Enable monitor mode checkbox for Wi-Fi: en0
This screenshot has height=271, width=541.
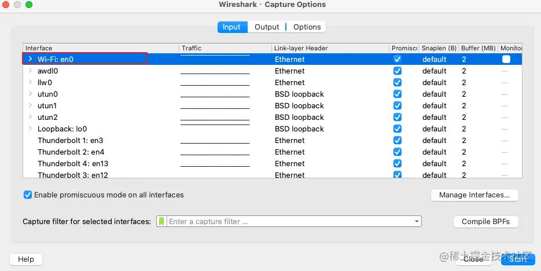506,59
